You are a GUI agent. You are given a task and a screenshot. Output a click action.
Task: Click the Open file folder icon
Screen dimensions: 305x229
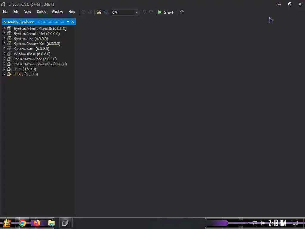[99, 12]
